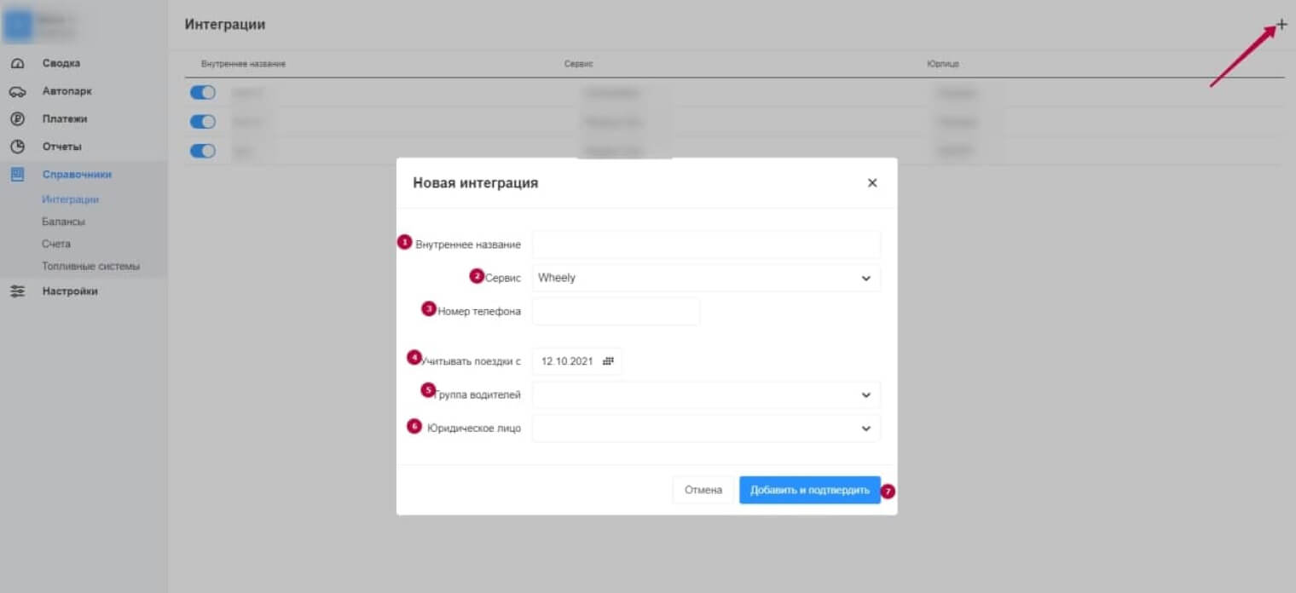Disable the second integration row switch
The image size is (1296, 593).
click(x=202, y=122)
